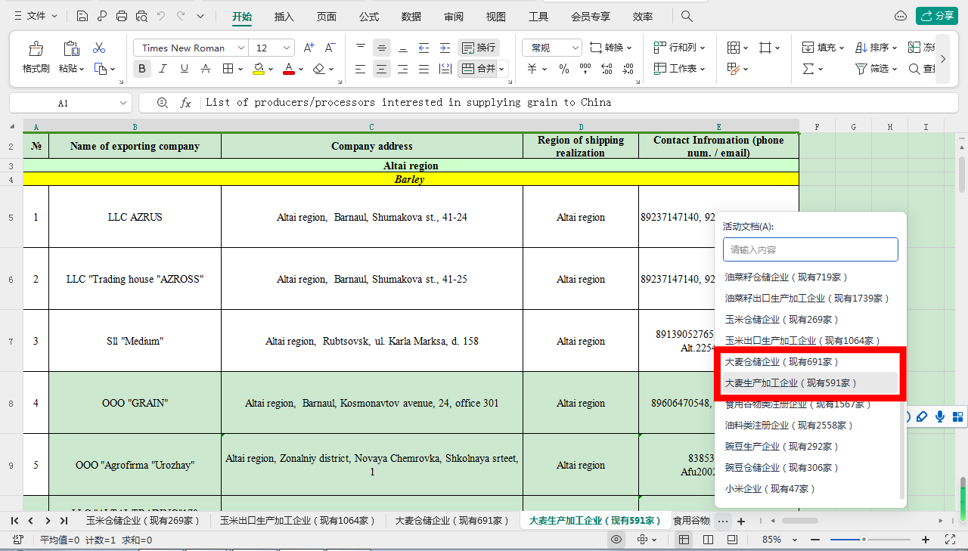Image resolution: width=968 pixels, height=551 pixels.
Task: Switch to the 插入 ribbon tab
Action: (284, 16)
